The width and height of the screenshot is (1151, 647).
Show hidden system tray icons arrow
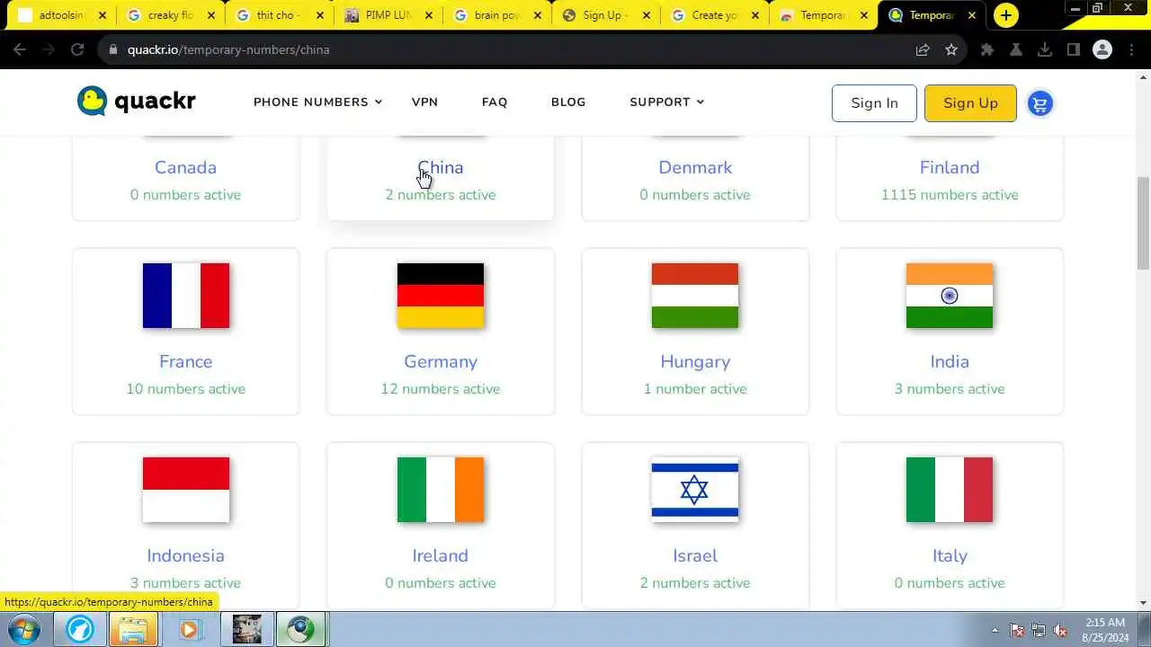(995, 630)
